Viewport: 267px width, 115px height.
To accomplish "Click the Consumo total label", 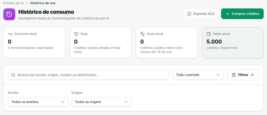I will click(26, 34).
